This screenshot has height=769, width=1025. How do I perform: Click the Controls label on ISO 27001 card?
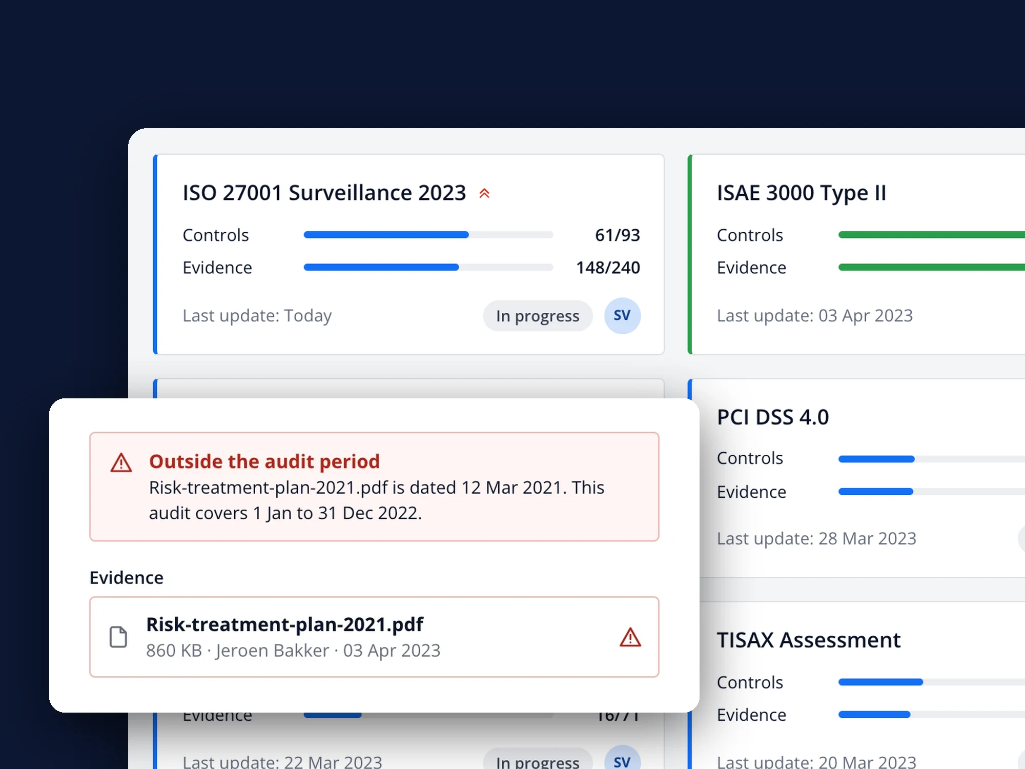pos(216,235)
